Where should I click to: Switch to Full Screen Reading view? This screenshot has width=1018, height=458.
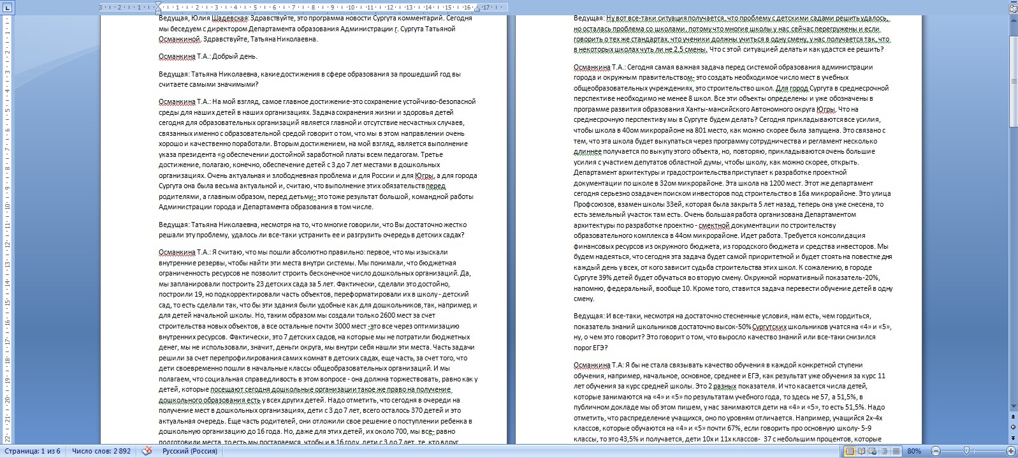pyautogui.click(x=861, y=451)
